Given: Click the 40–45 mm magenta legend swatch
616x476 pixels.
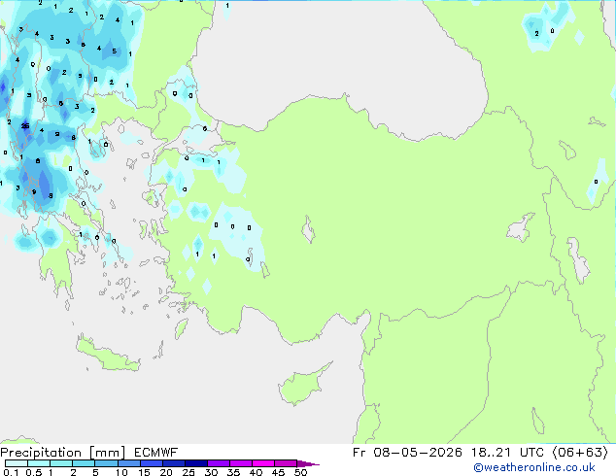Looking at the screenshot, I should tap(263, 463).
